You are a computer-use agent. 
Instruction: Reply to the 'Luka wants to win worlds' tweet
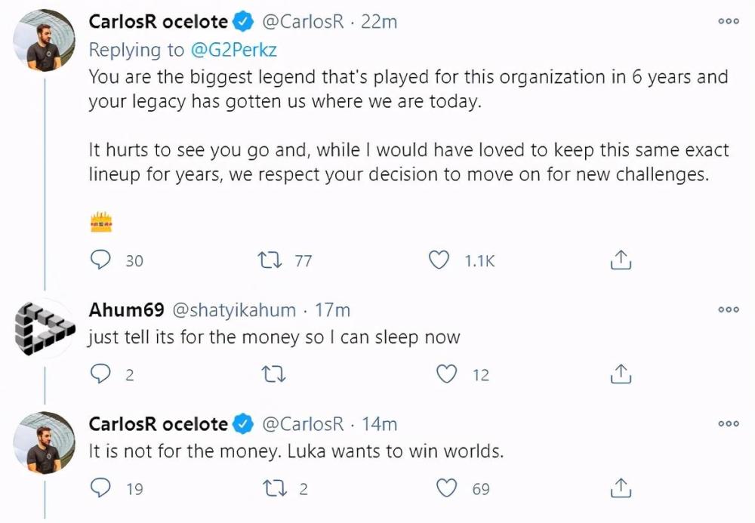(100, 488)
